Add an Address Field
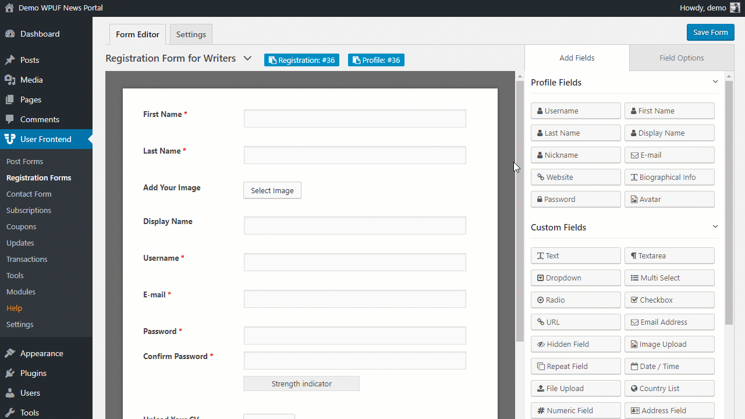Viewport: 745px width, 419px height. (669, 410)
